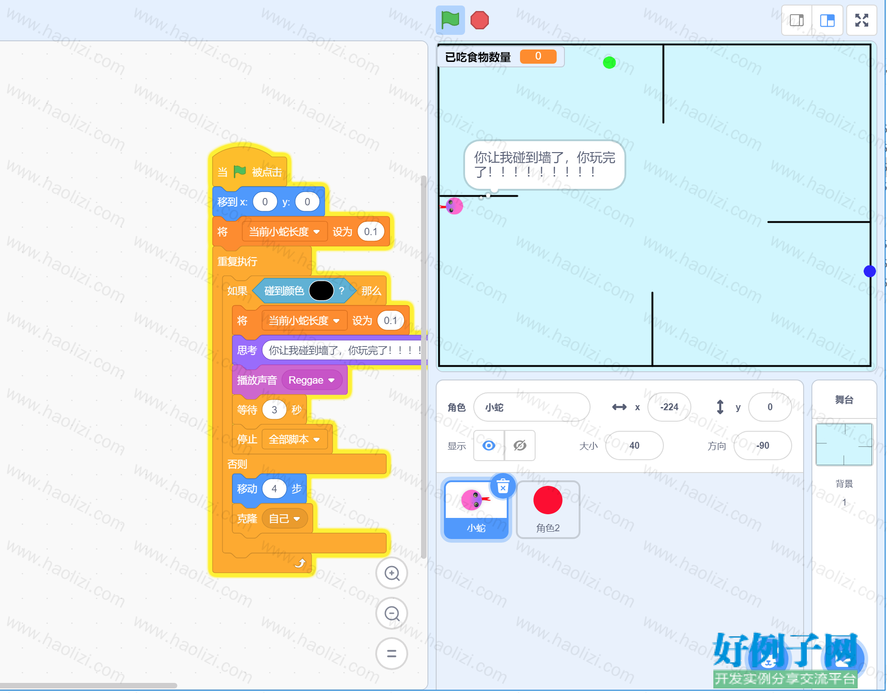
Task: Select the 小蛇 sprite thumbnail
Action: [476, 510]
